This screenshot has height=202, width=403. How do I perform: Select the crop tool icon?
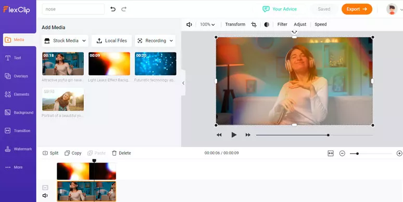click(x=254, y=24)
